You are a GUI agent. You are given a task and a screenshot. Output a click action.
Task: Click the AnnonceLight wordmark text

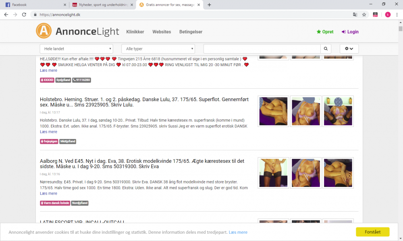(87, 31)
